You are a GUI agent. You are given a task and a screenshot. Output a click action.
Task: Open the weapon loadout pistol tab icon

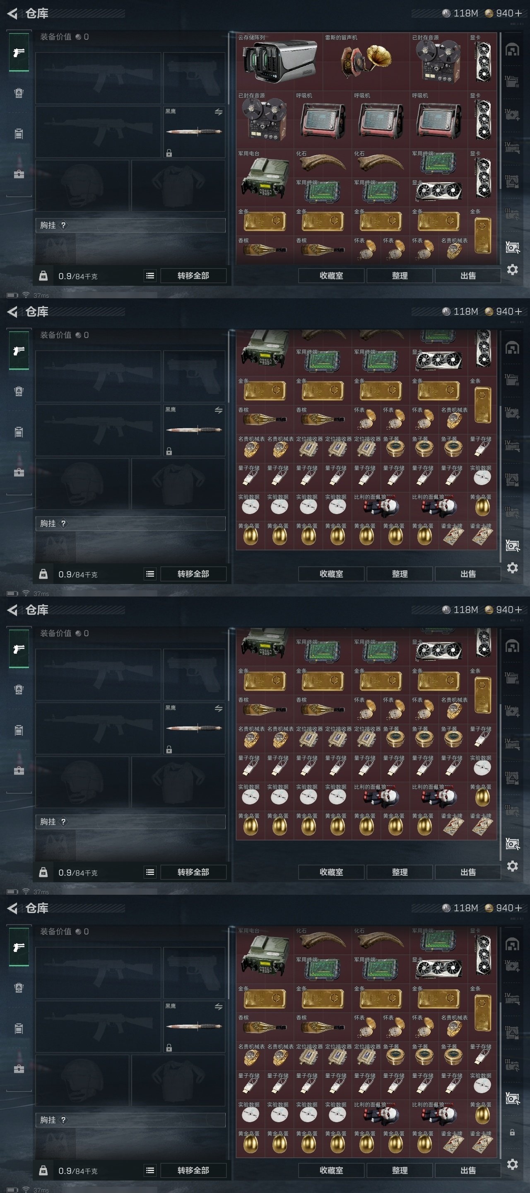19,52
